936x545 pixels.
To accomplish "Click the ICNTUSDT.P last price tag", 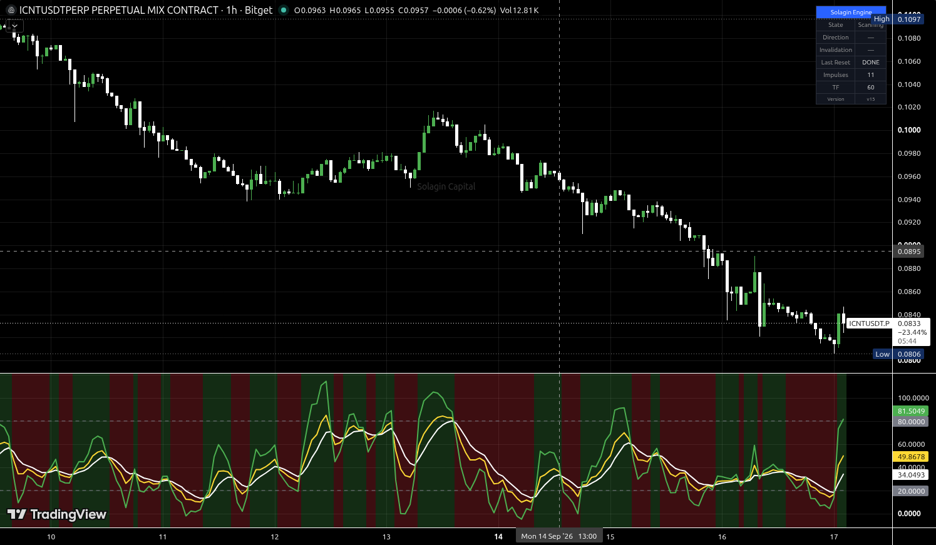I will tap(869, 323).
